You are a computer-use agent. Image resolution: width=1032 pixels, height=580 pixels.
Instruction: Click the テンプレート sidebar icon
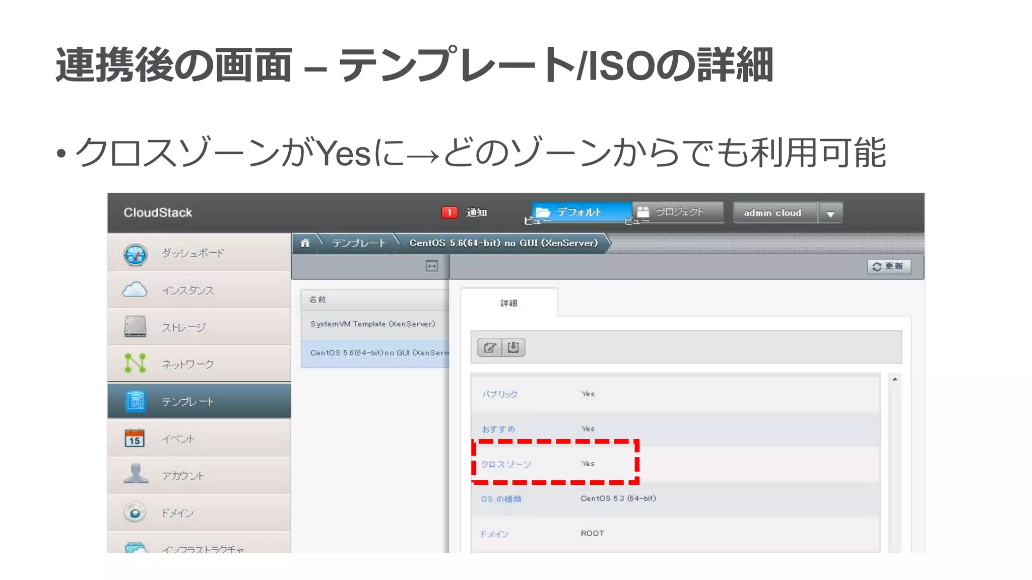135,401
